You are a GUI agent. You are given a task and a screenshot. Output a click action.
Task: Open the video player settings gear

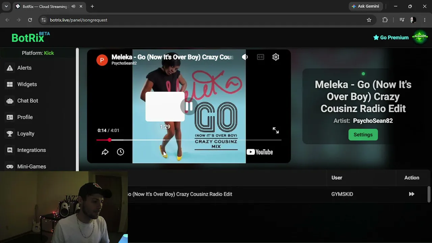(276, 57)
